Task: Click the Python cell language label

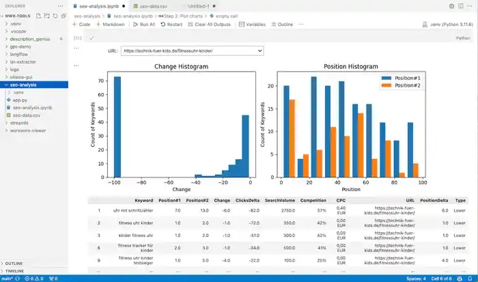Action: click(x=463, y=38)
